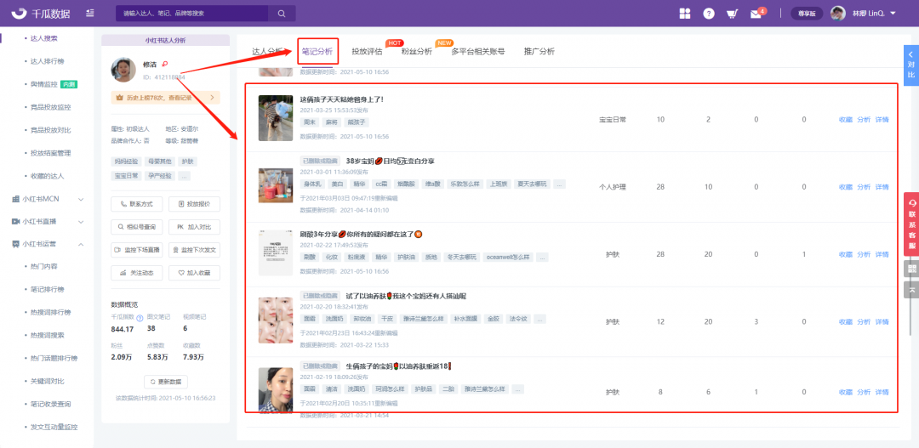Click the back-to-top arrow icon
This screenshot has height=448, width=919.
[911, 290]
